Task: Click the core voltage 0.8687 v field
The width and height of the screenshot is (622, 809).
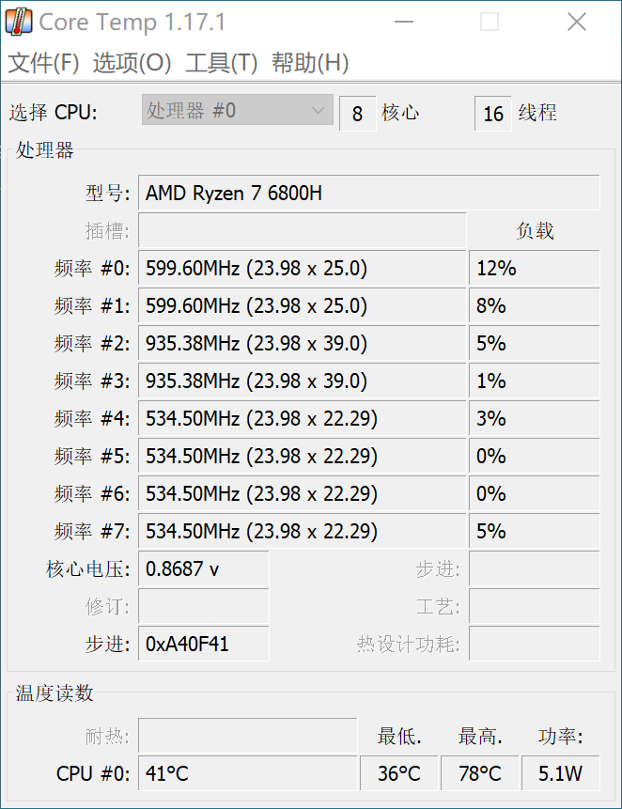Action: (x=203, y=569)
